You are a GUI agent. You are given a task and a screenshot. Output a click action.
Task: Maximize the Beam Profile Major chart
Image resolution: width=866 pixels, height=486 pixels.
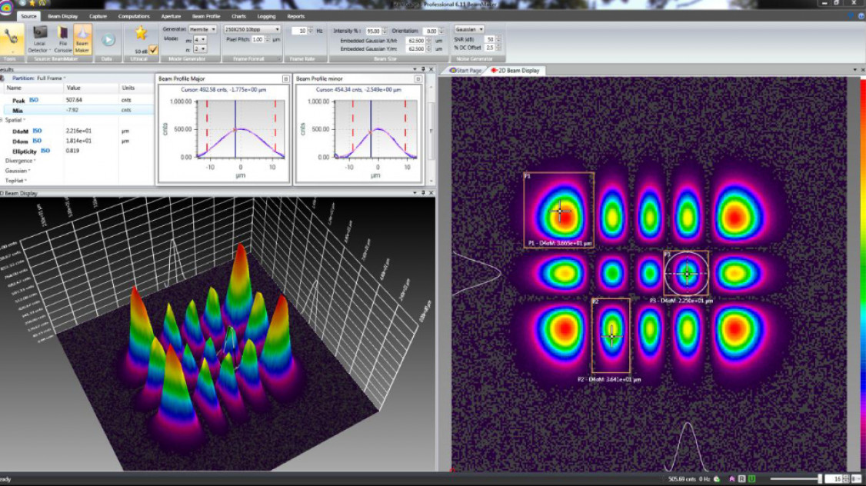pos(285,78)
